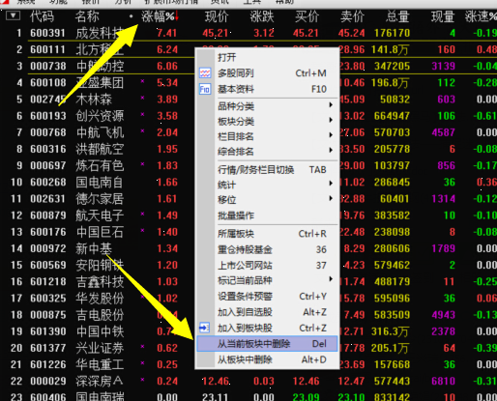Choose 行情/财务栏目切换 menu entry

pos(267,170)
